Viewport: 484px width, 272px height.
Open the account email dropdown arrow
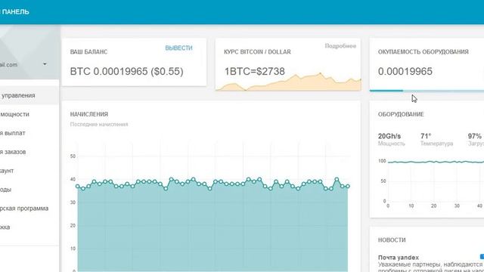point(45,64)
